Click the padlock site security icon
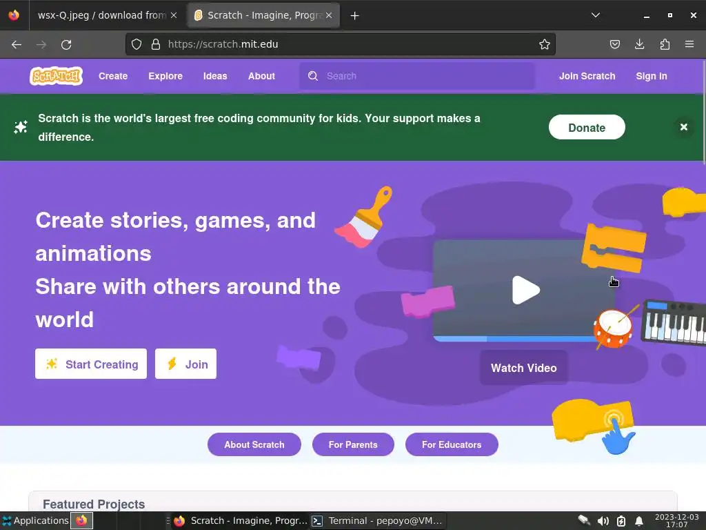 click(x=156, y=44)
